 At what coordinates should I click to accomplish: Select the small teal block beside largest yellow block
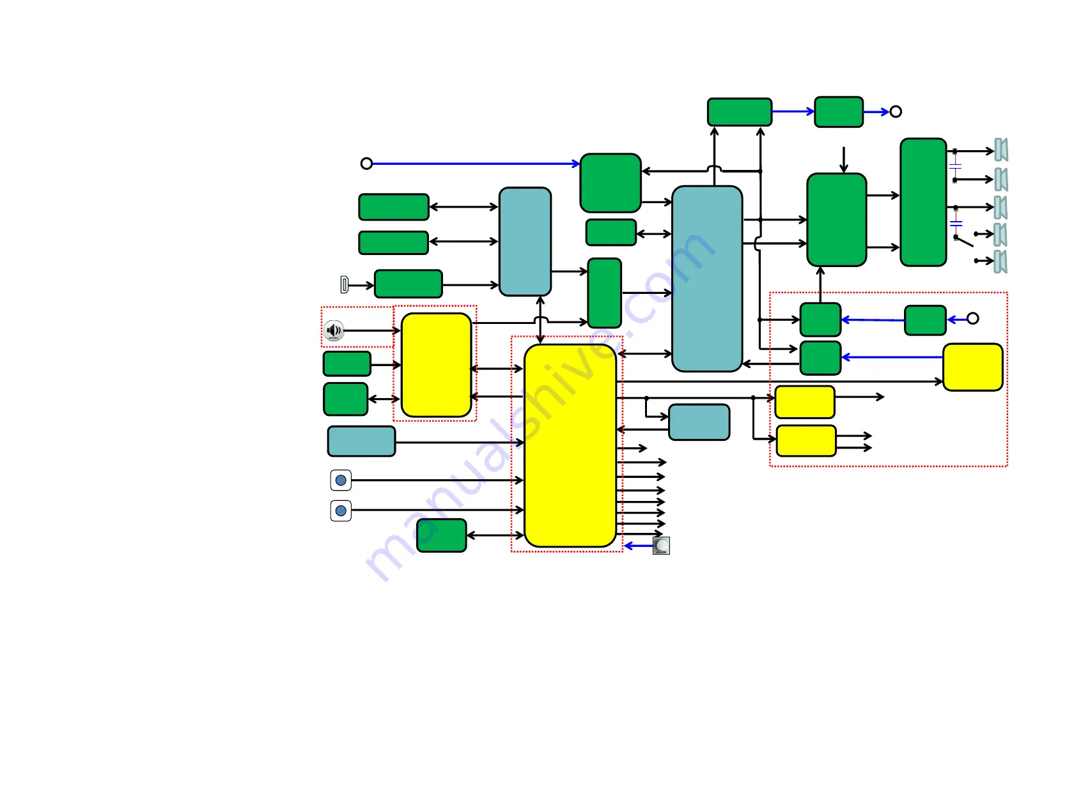pyautogui.click(x=699, y=422)
